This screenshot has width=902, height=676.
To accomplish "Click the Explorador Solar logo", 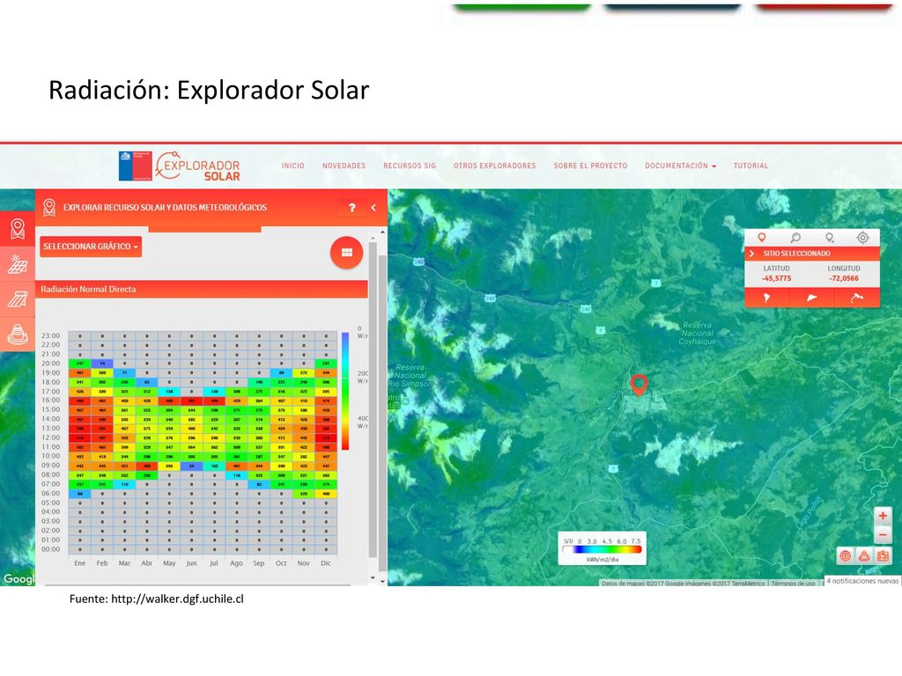I will coord(198,166).
